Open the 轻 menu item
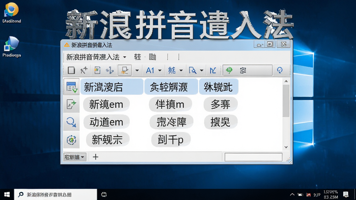The image size is (356, 200). click(137, 57)
